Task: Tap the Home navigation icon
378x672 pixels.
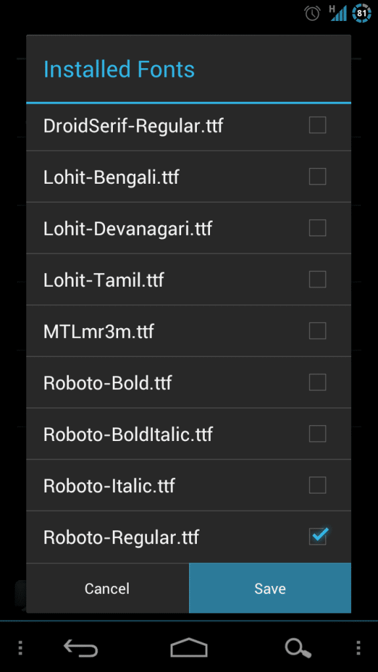Action: [188, 646]
